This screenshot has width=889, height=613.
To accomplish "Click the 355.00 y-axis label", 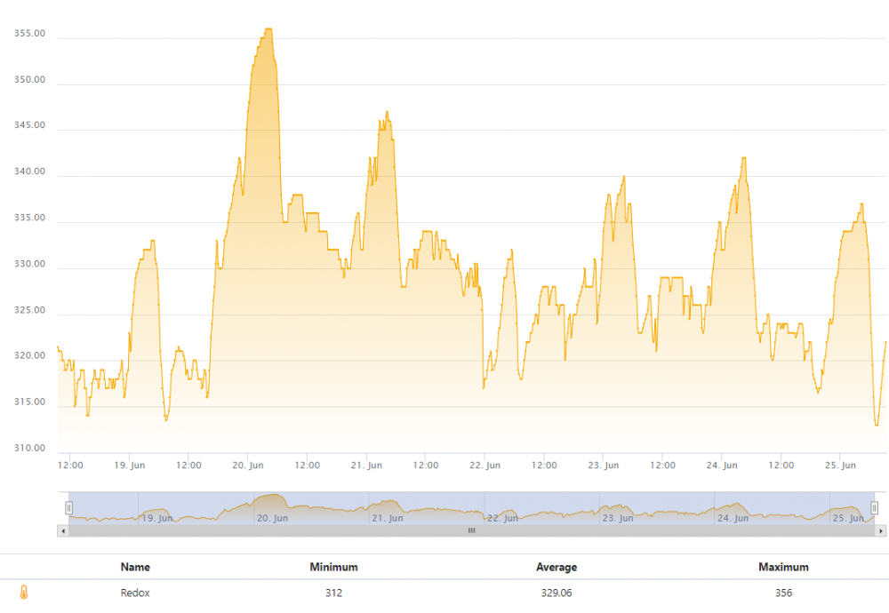I will 30,34.
